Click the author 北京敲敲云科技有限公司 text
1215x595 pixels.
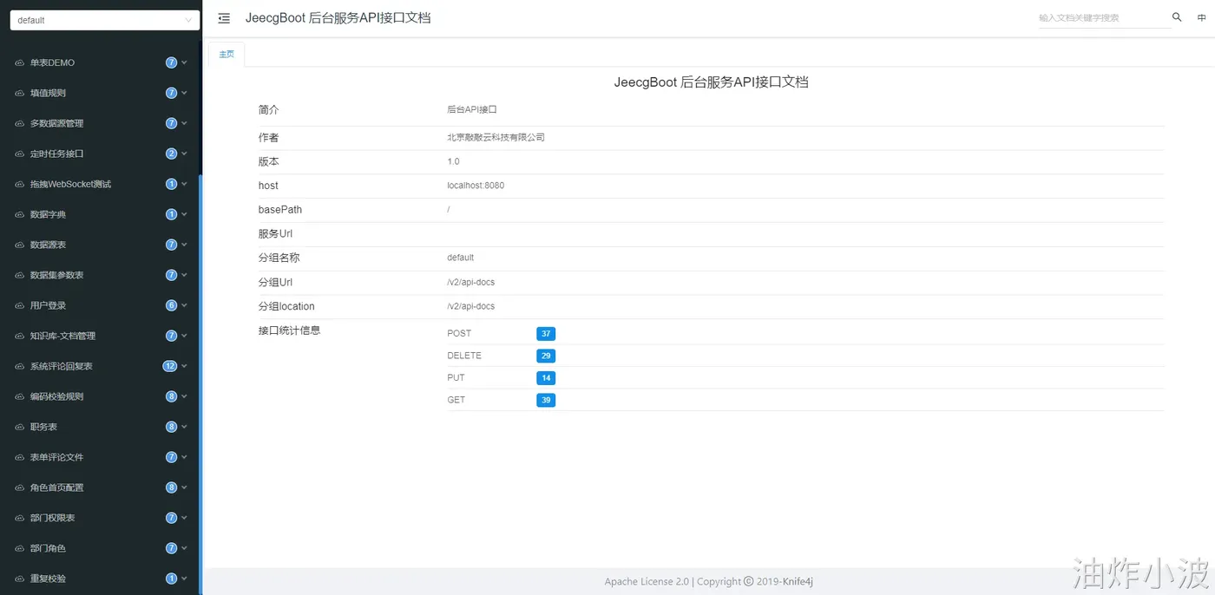[496, 137]
